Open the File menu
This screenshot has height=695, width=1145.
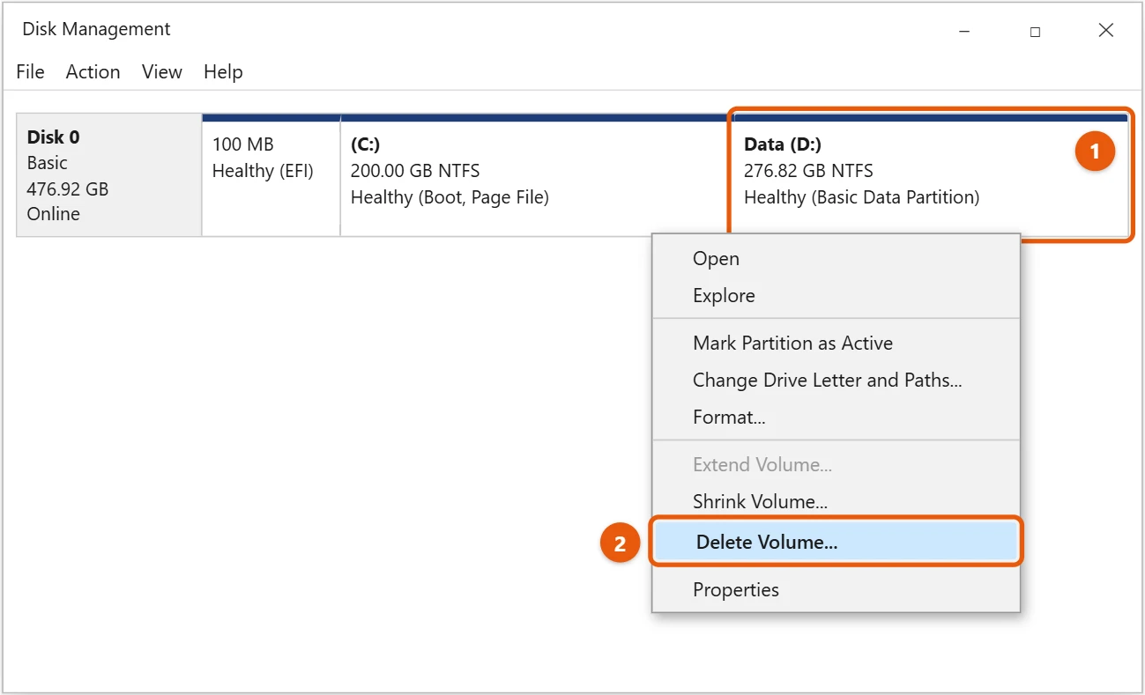[x=30, y=72]
